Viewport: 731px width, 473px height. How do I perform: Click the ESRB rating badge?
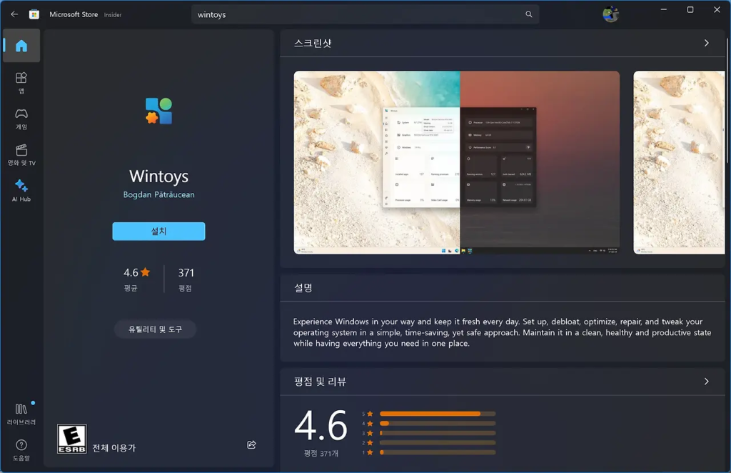point(72,439)
